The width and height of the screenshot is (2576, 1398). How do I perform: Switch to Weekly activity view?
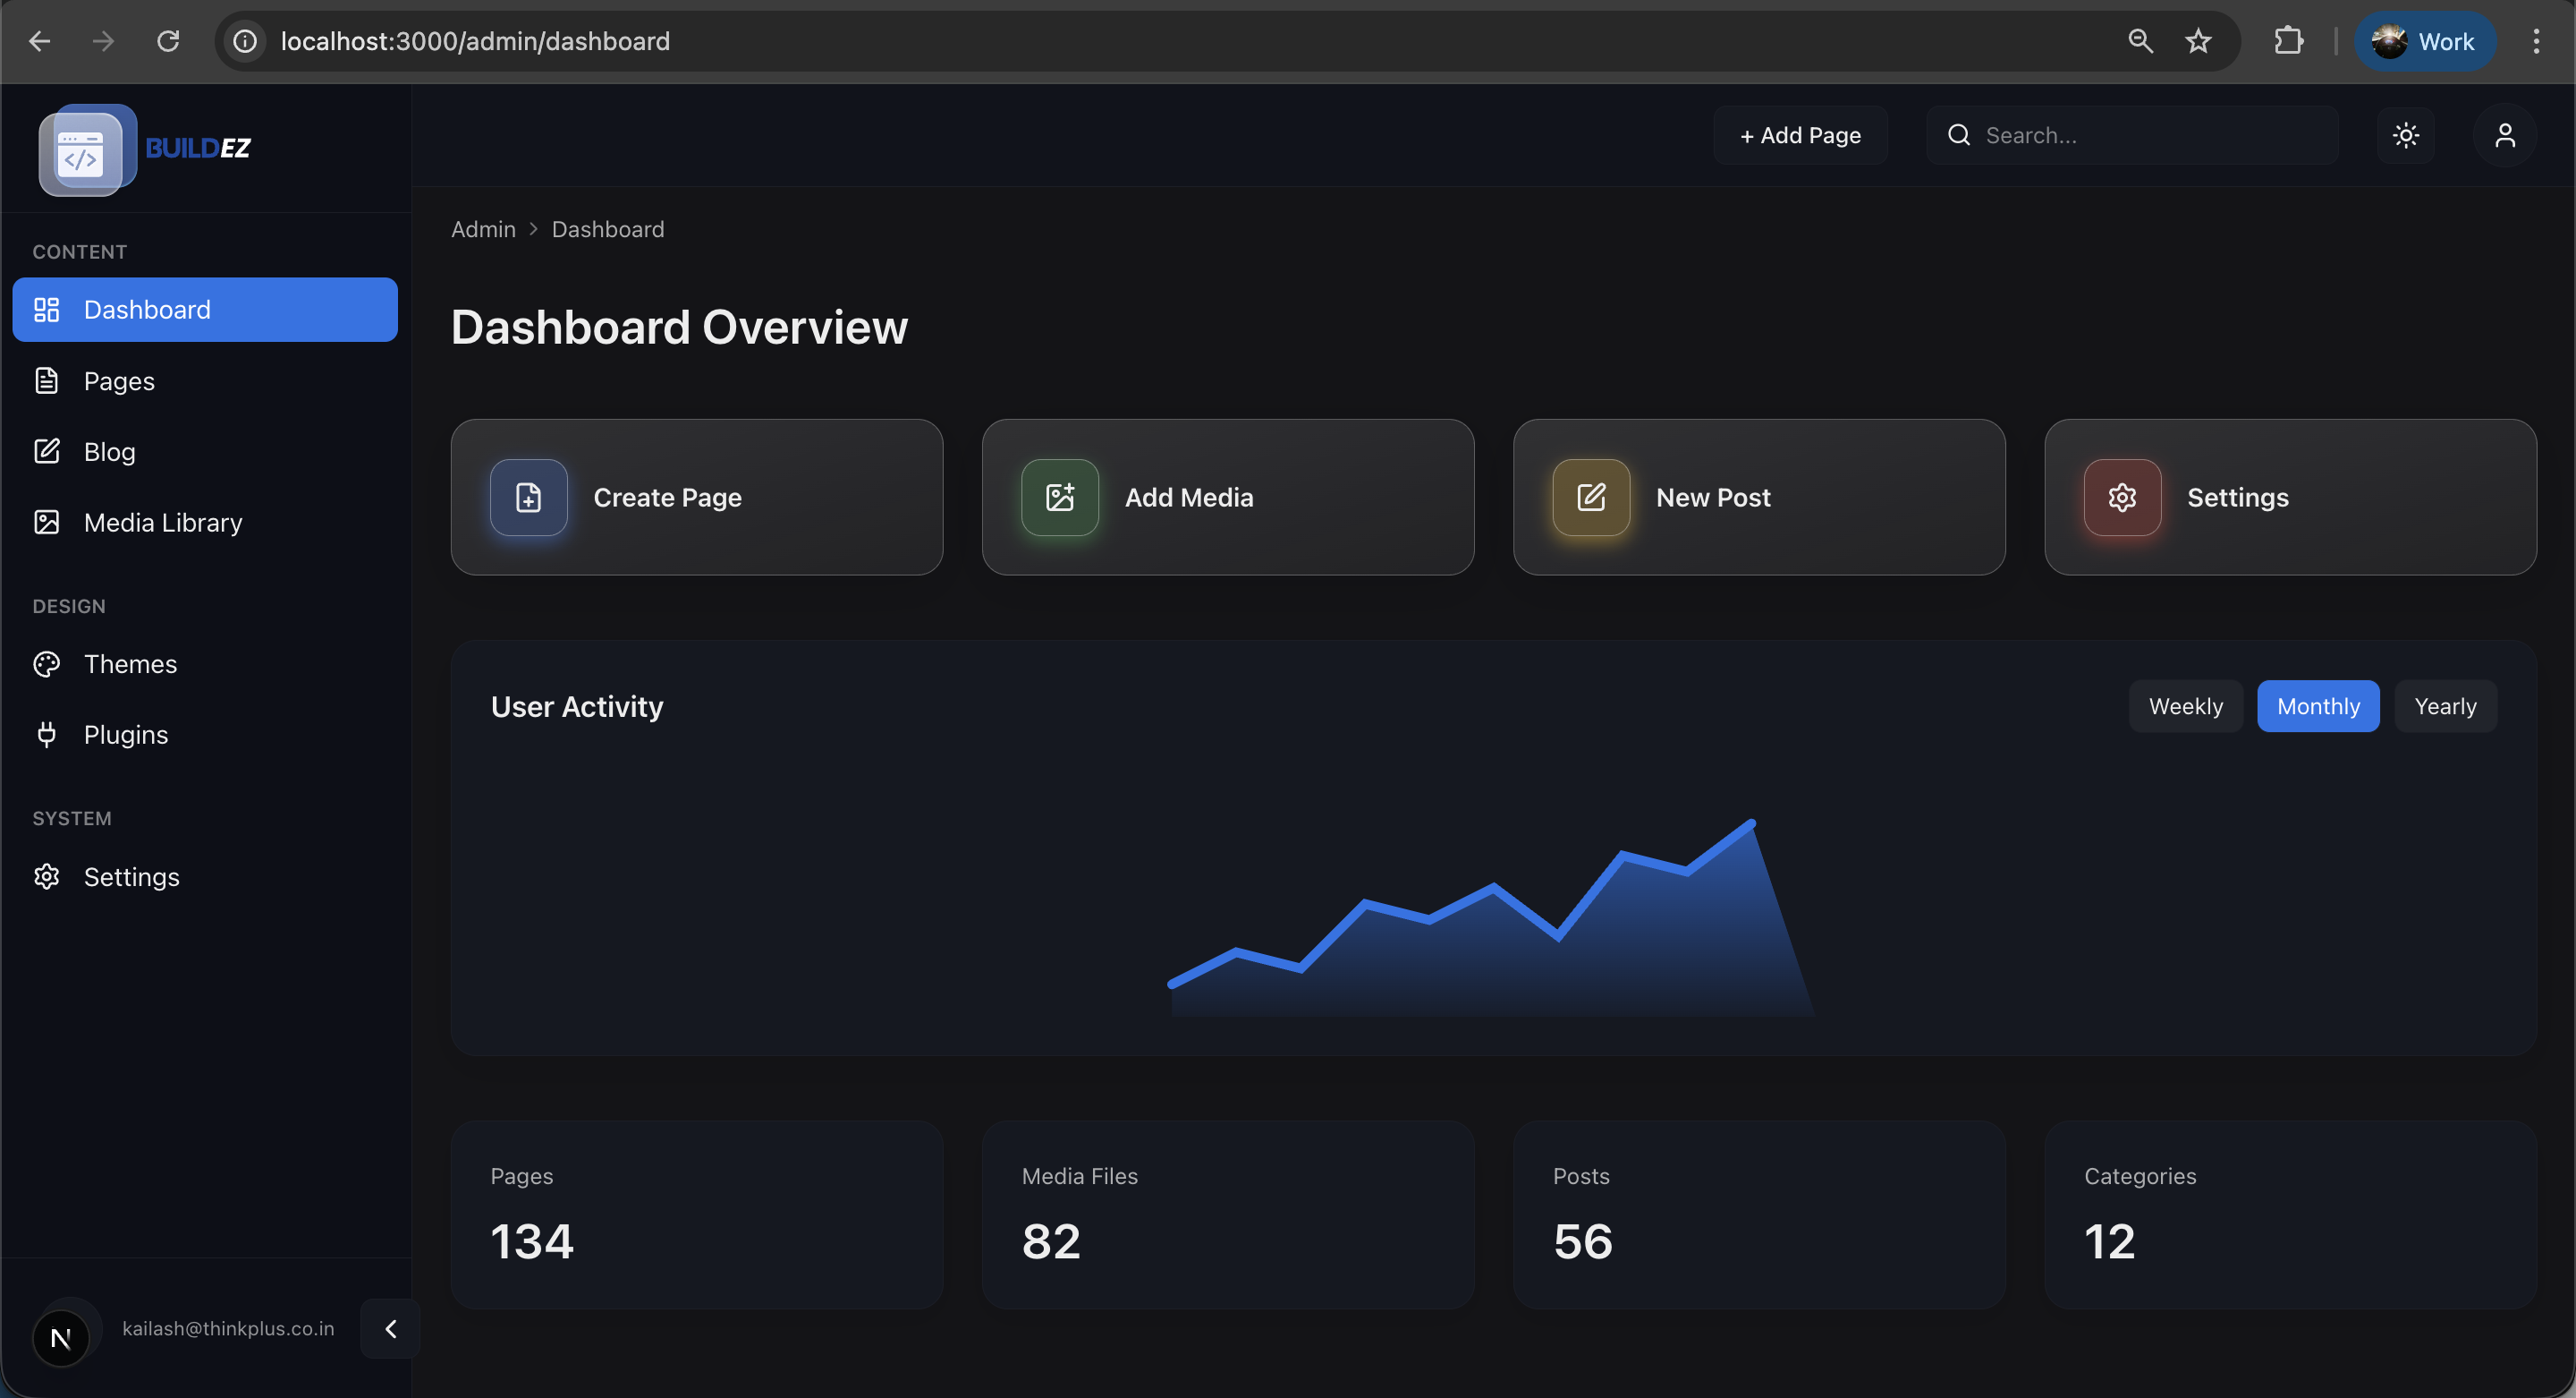2185,705
